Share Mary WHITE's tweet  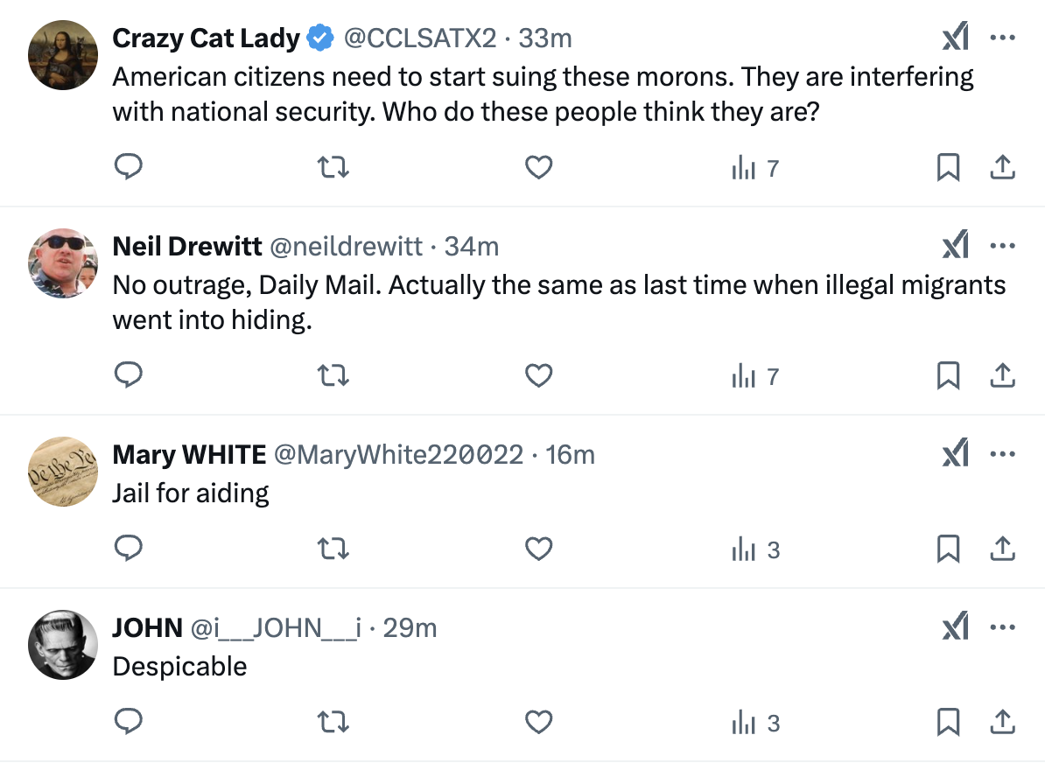[1002, 549]
